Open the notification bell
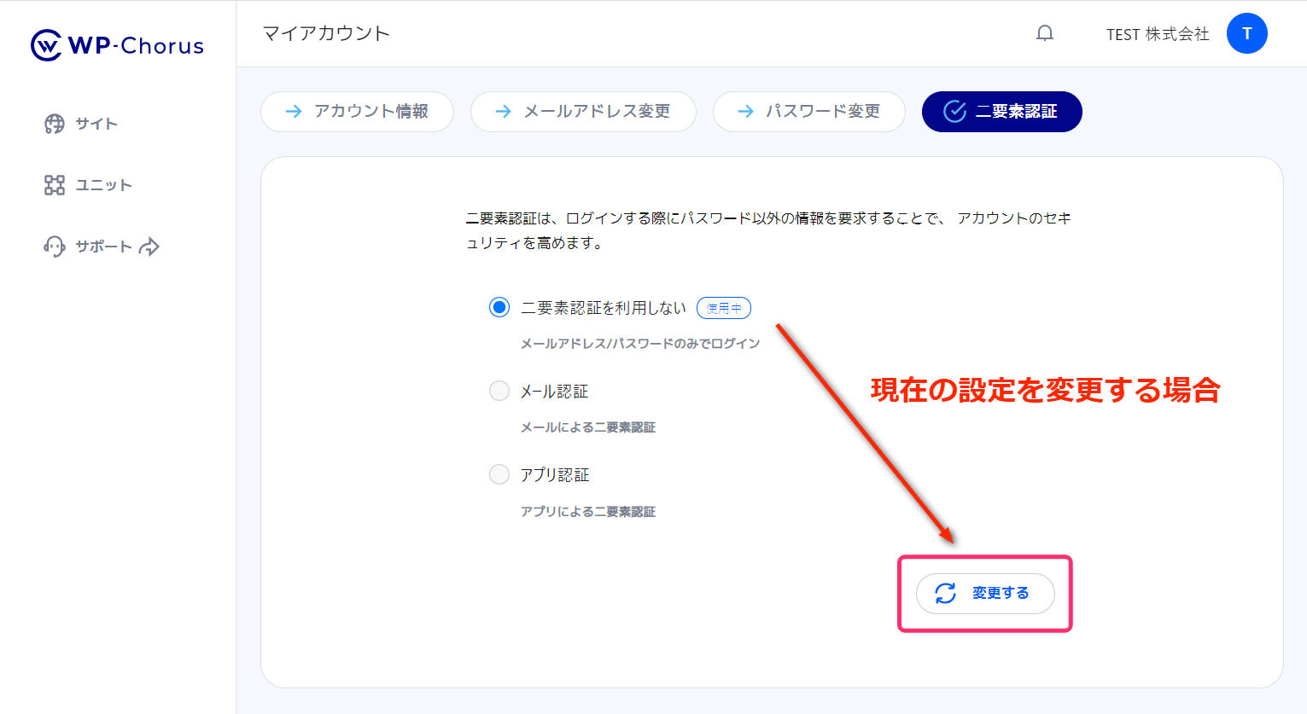Viewport: 1307px width, 714px height. click(1044, 34)
